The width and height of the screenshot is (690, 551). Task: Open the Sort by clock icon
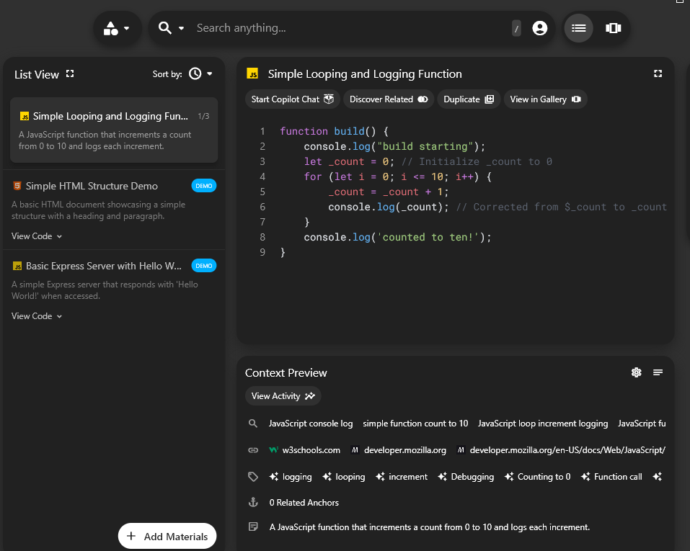pos(195,73)
